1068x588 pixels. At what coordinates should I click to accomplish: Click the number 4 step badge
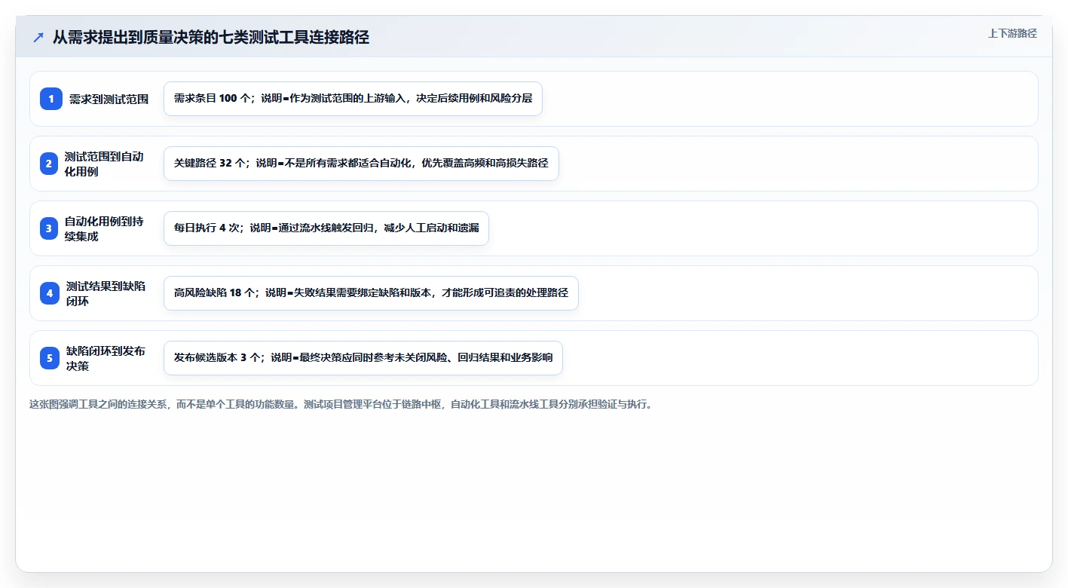tap(50, 293)
